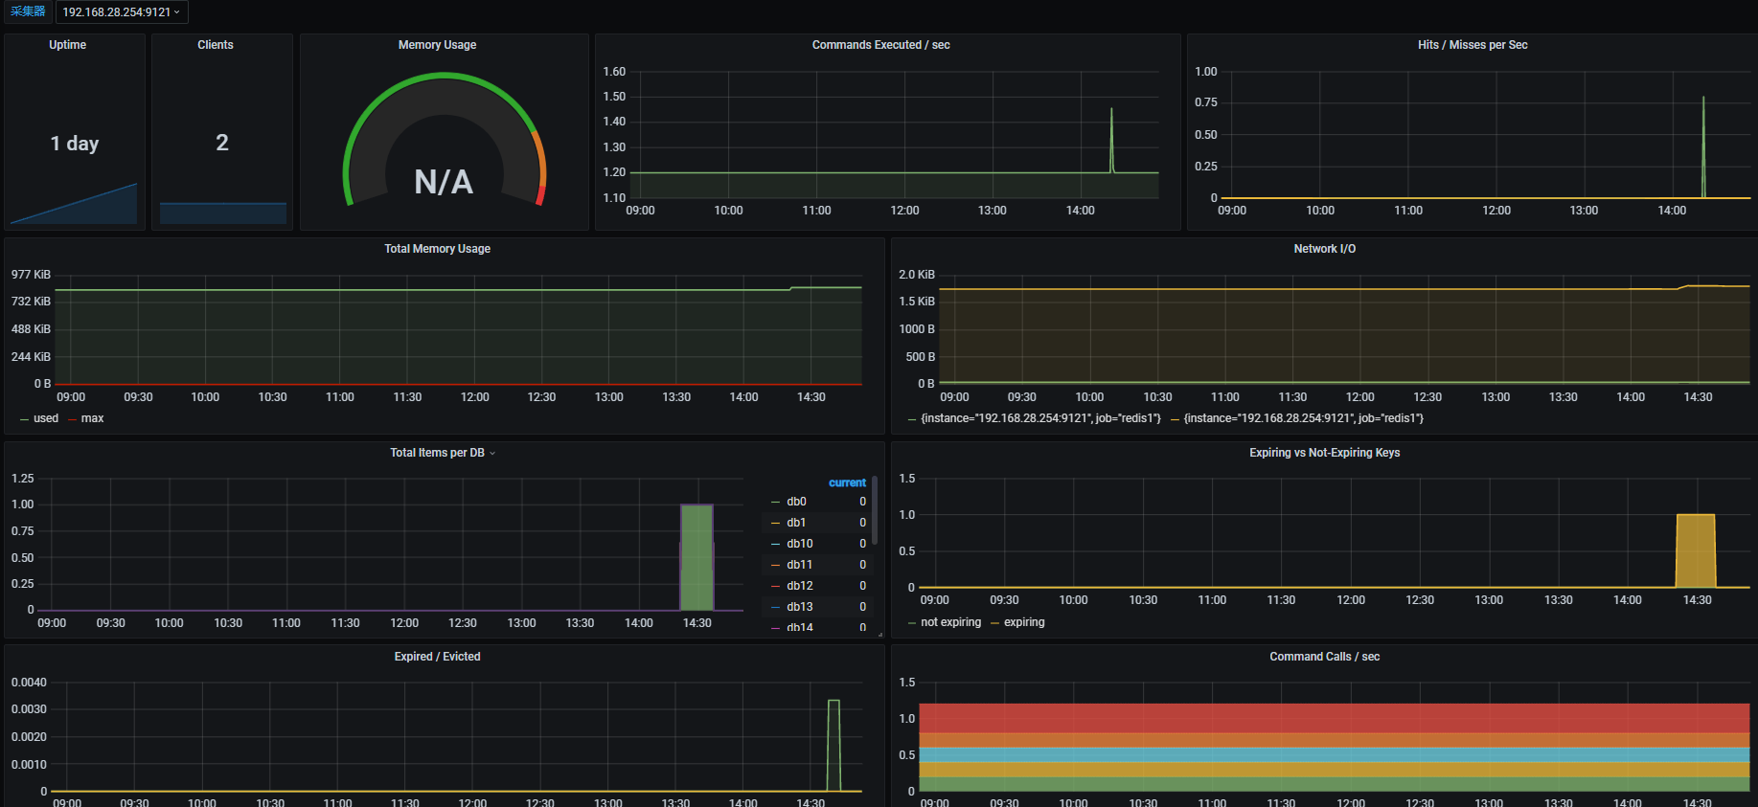The width and height of the screenshot is (1758, 807).
Task: Open the Commands Executed / sec panel menu
Action: coord(880,45)
